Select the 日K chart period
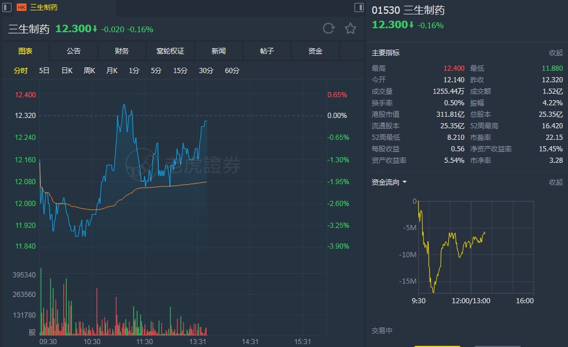This screenshot has width=568, height=347. point(67,71)
